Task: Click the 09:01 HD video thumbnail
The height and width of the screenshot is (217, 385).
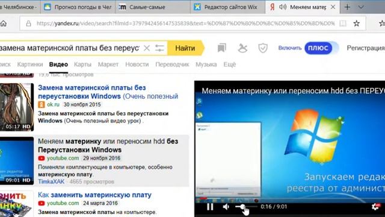Action: coord(17,161)
